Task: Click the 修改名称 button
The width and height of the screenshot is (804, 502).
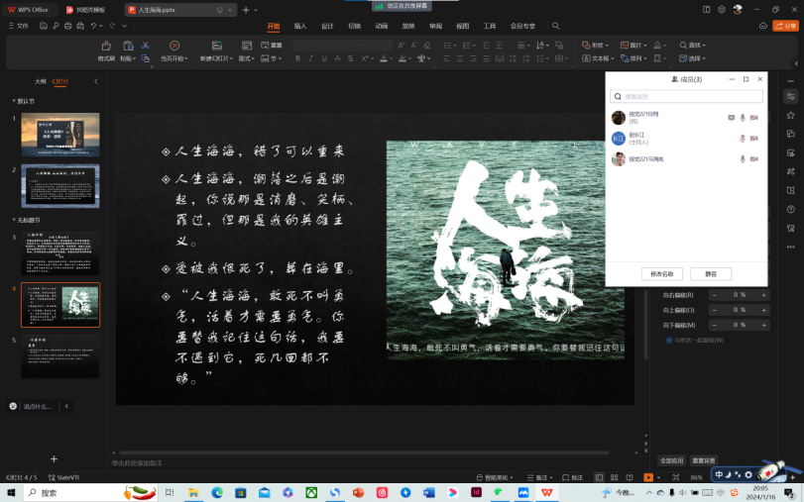Action: coord(662,273)
